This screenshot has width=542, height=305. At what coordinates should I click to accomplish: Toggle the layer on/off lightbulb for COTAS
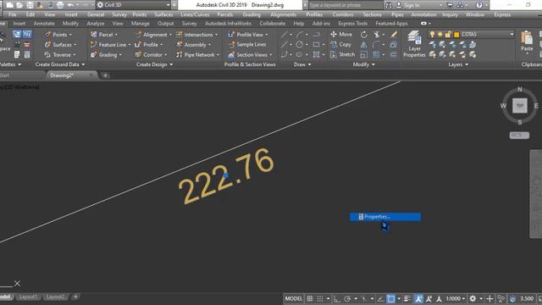click(x=432, y=34)
